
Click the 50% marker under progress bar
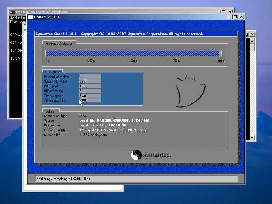click(x=134, y=61)
